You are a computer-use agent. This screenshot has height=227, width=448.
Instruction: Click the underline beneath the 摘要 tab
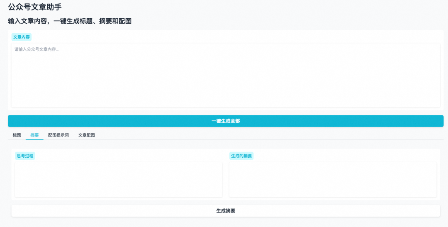tap(34, 139)
